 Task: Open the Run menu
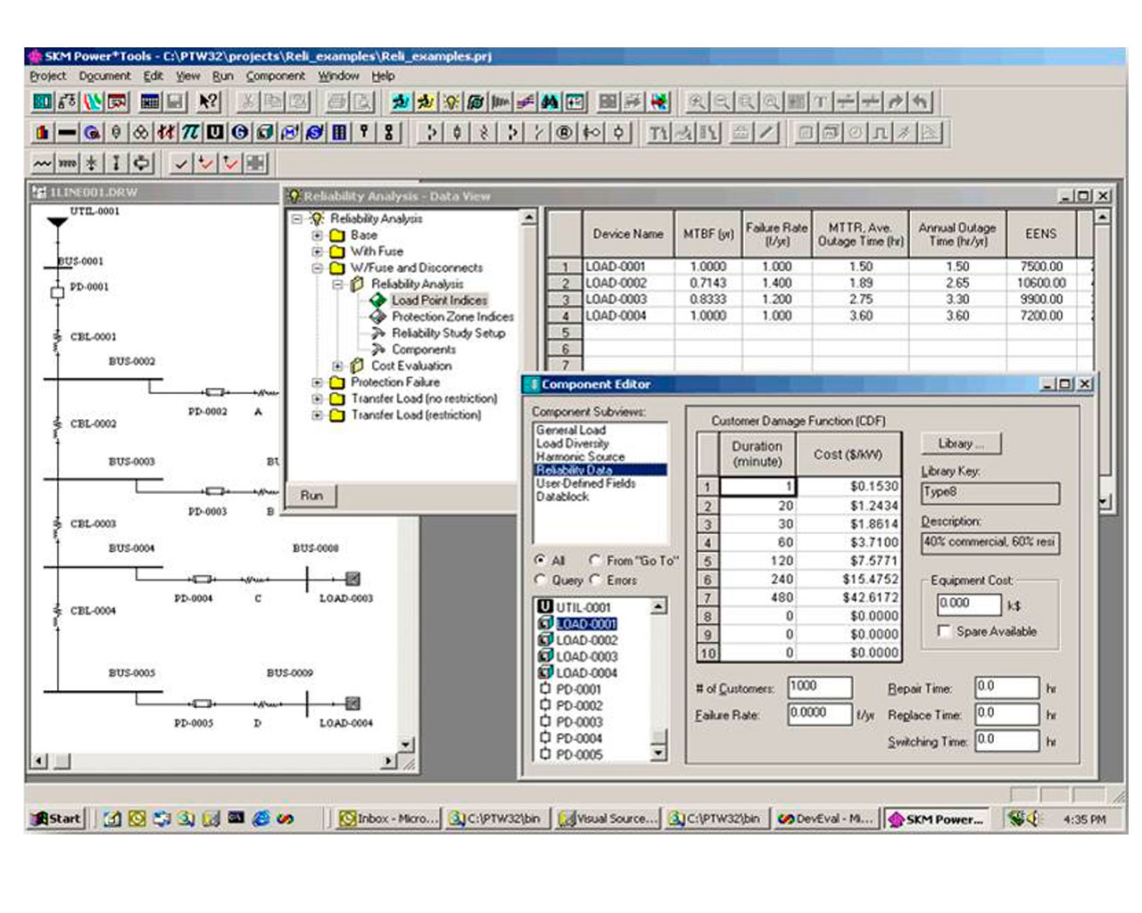[x=222, y=76]
